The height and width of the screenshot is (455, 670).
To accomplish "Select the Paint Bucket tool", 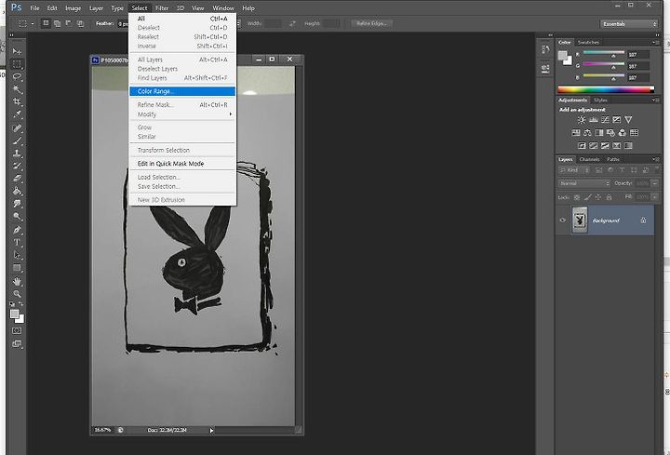I will 17,191.
